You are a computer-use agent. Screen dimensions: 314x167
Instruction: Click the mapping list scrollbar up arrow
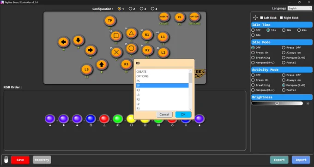point(190,71)
